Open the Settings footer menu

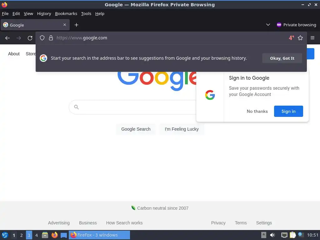[x=264, y=223]
